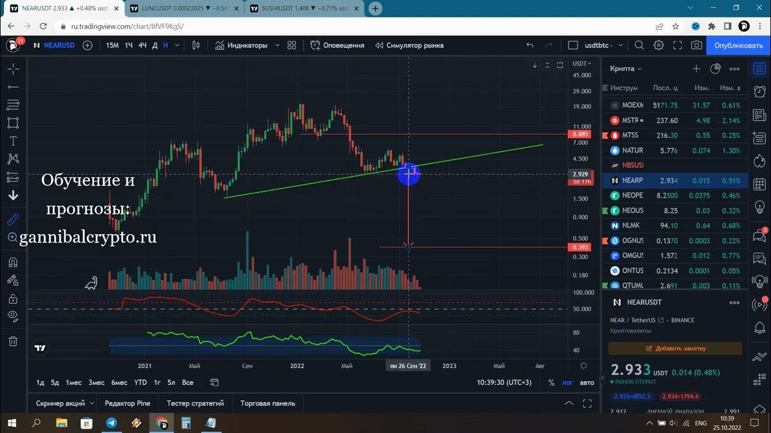
Task: Open the Тестер стратегий tab
Action: tap(195, 403)
